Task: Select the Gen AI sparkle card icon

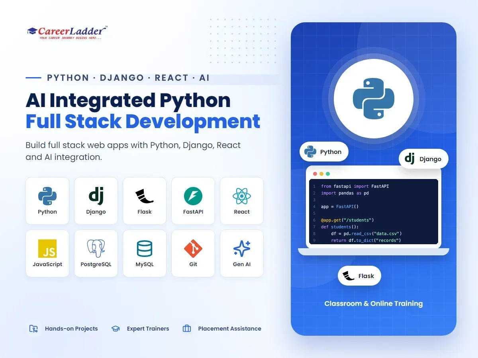Action: pos(242,249)
